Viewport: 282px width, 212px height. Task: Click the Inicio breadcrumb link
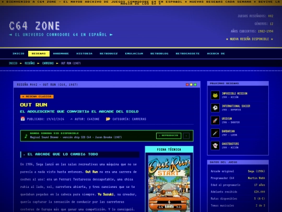click(x=13, y=63)
